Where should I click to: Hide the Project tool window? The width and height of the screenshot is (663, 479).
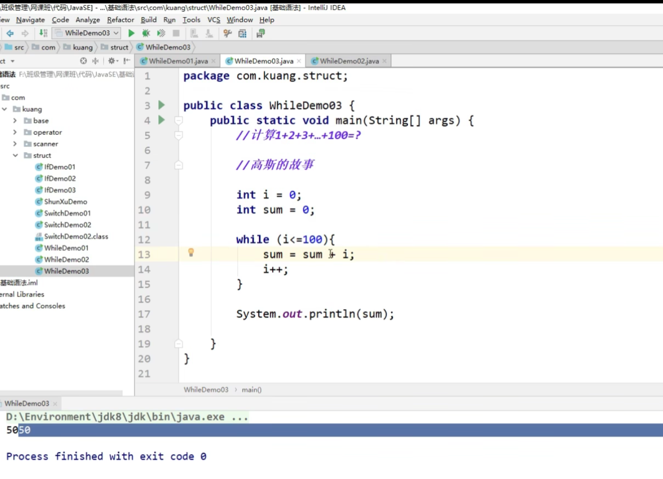127,61
